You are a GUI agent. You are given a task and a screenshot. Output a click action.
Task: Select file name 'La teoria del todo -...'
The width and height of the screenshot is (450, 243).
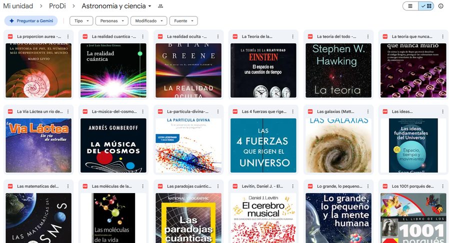pos(336,37)
